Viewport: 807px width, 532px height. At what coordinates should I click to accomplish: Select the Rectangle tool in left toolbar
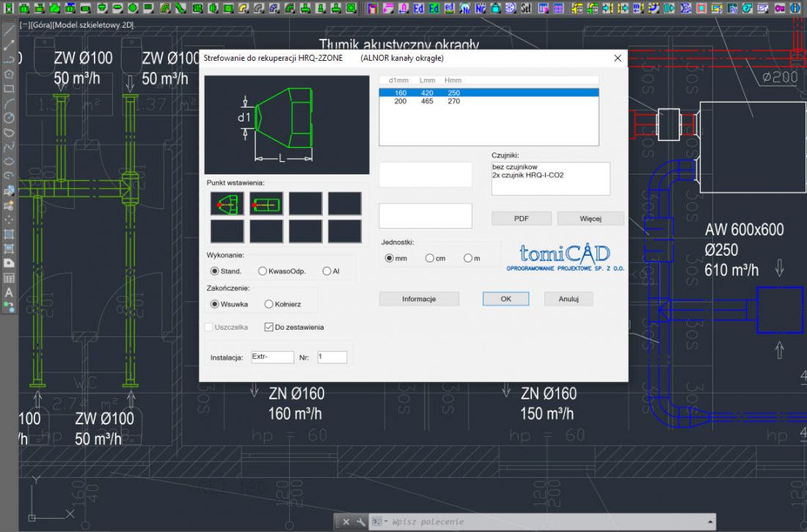[9, 89]
